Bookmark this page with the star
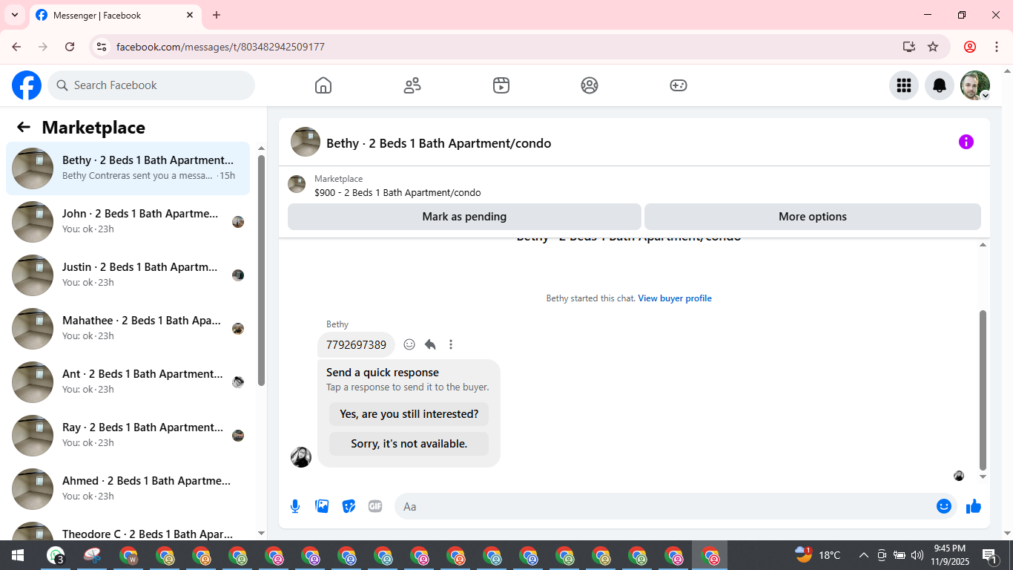1013x570 pixels. pyautogui.click(x=933, y=47)
